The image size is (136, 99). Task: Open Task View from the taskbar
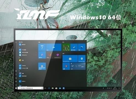click(45, 88)
